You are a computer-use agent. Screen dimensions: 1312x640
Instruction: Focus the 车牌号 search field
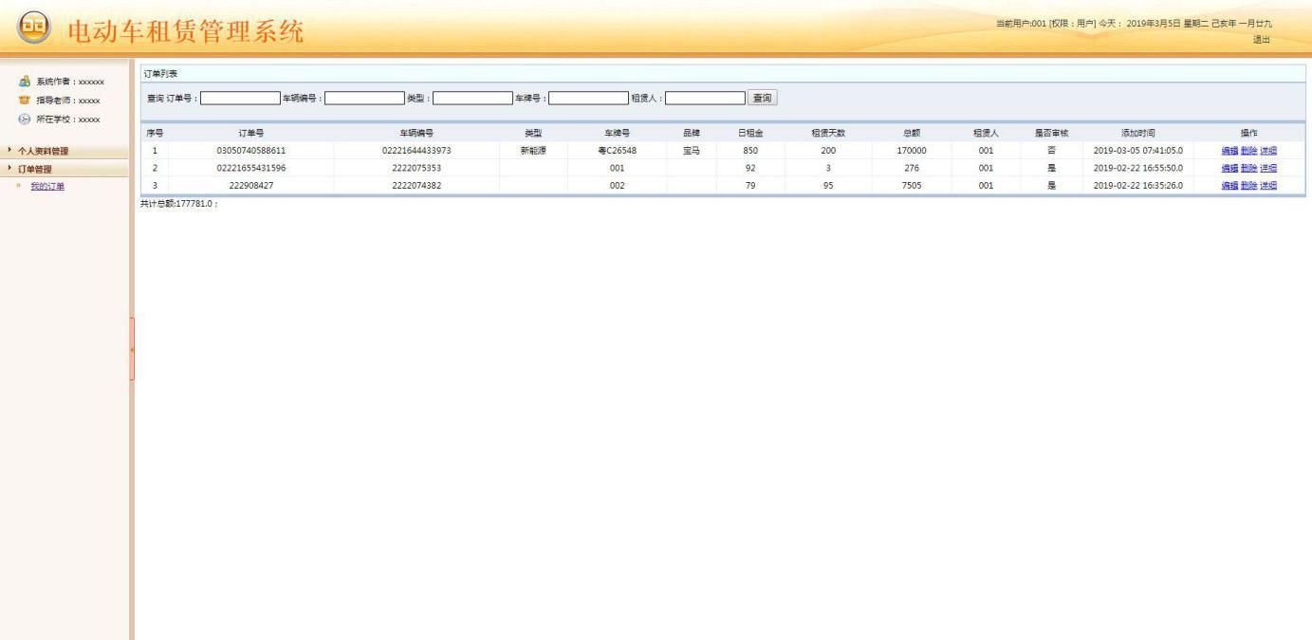[x=588, y=98]
